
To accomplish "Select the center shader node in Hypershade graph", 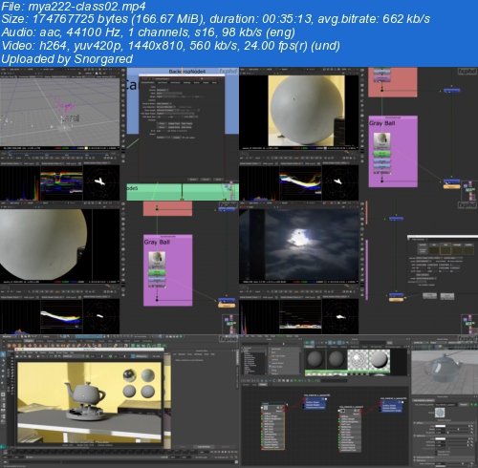I will coord(350,431).
